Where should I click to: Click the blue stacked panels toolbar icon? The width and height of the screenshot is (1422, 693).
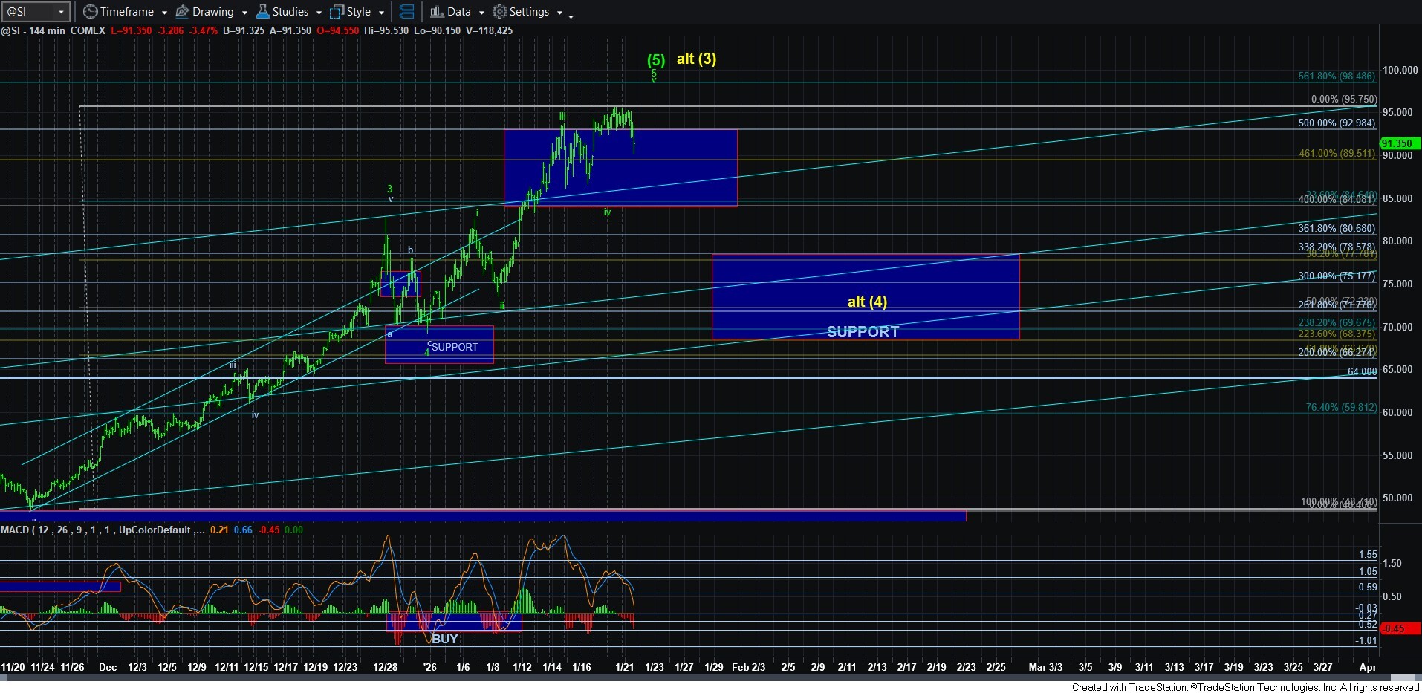[406, 12]
